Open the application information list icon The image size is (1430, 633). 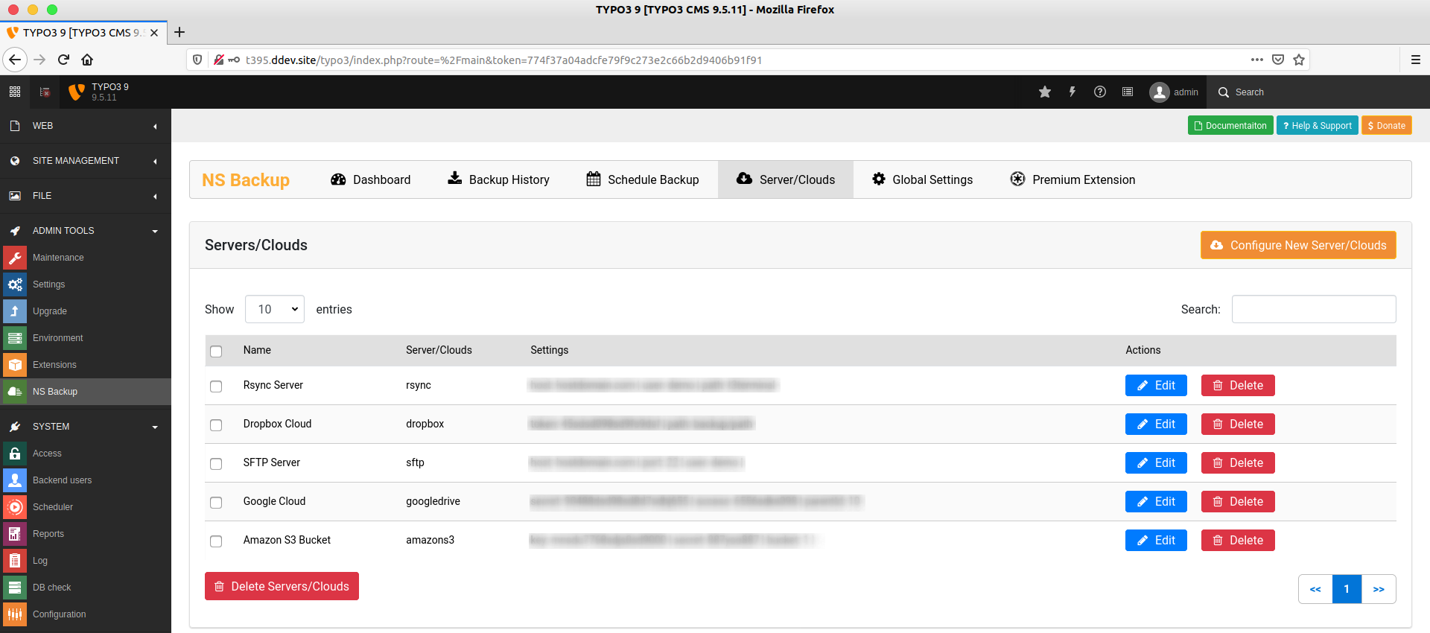coord(1128,92)
